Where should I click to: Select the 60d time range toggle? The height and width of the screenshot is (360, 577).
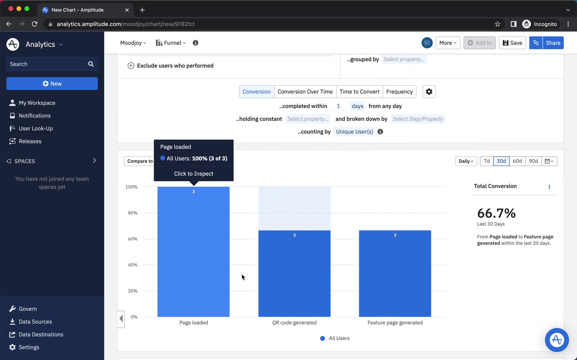[517, 161]
